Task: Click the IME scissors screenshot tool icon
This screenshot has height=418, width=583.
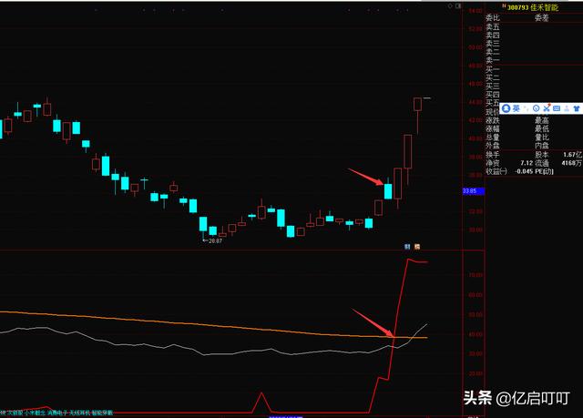Action: click(547, 108)
